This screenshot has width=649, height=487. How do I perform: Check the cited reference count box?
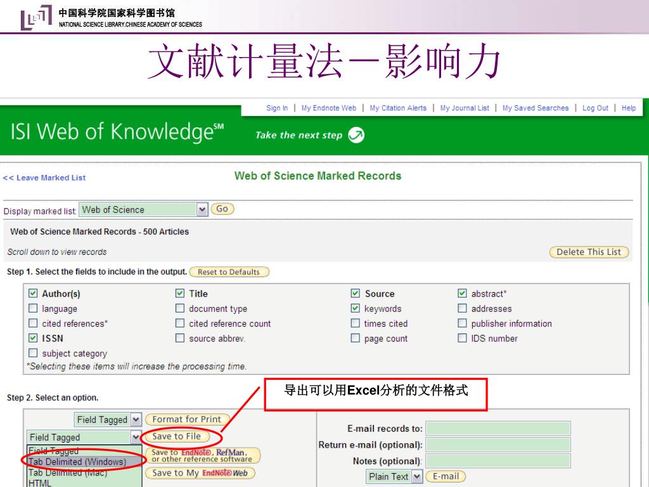click(179, 323)
